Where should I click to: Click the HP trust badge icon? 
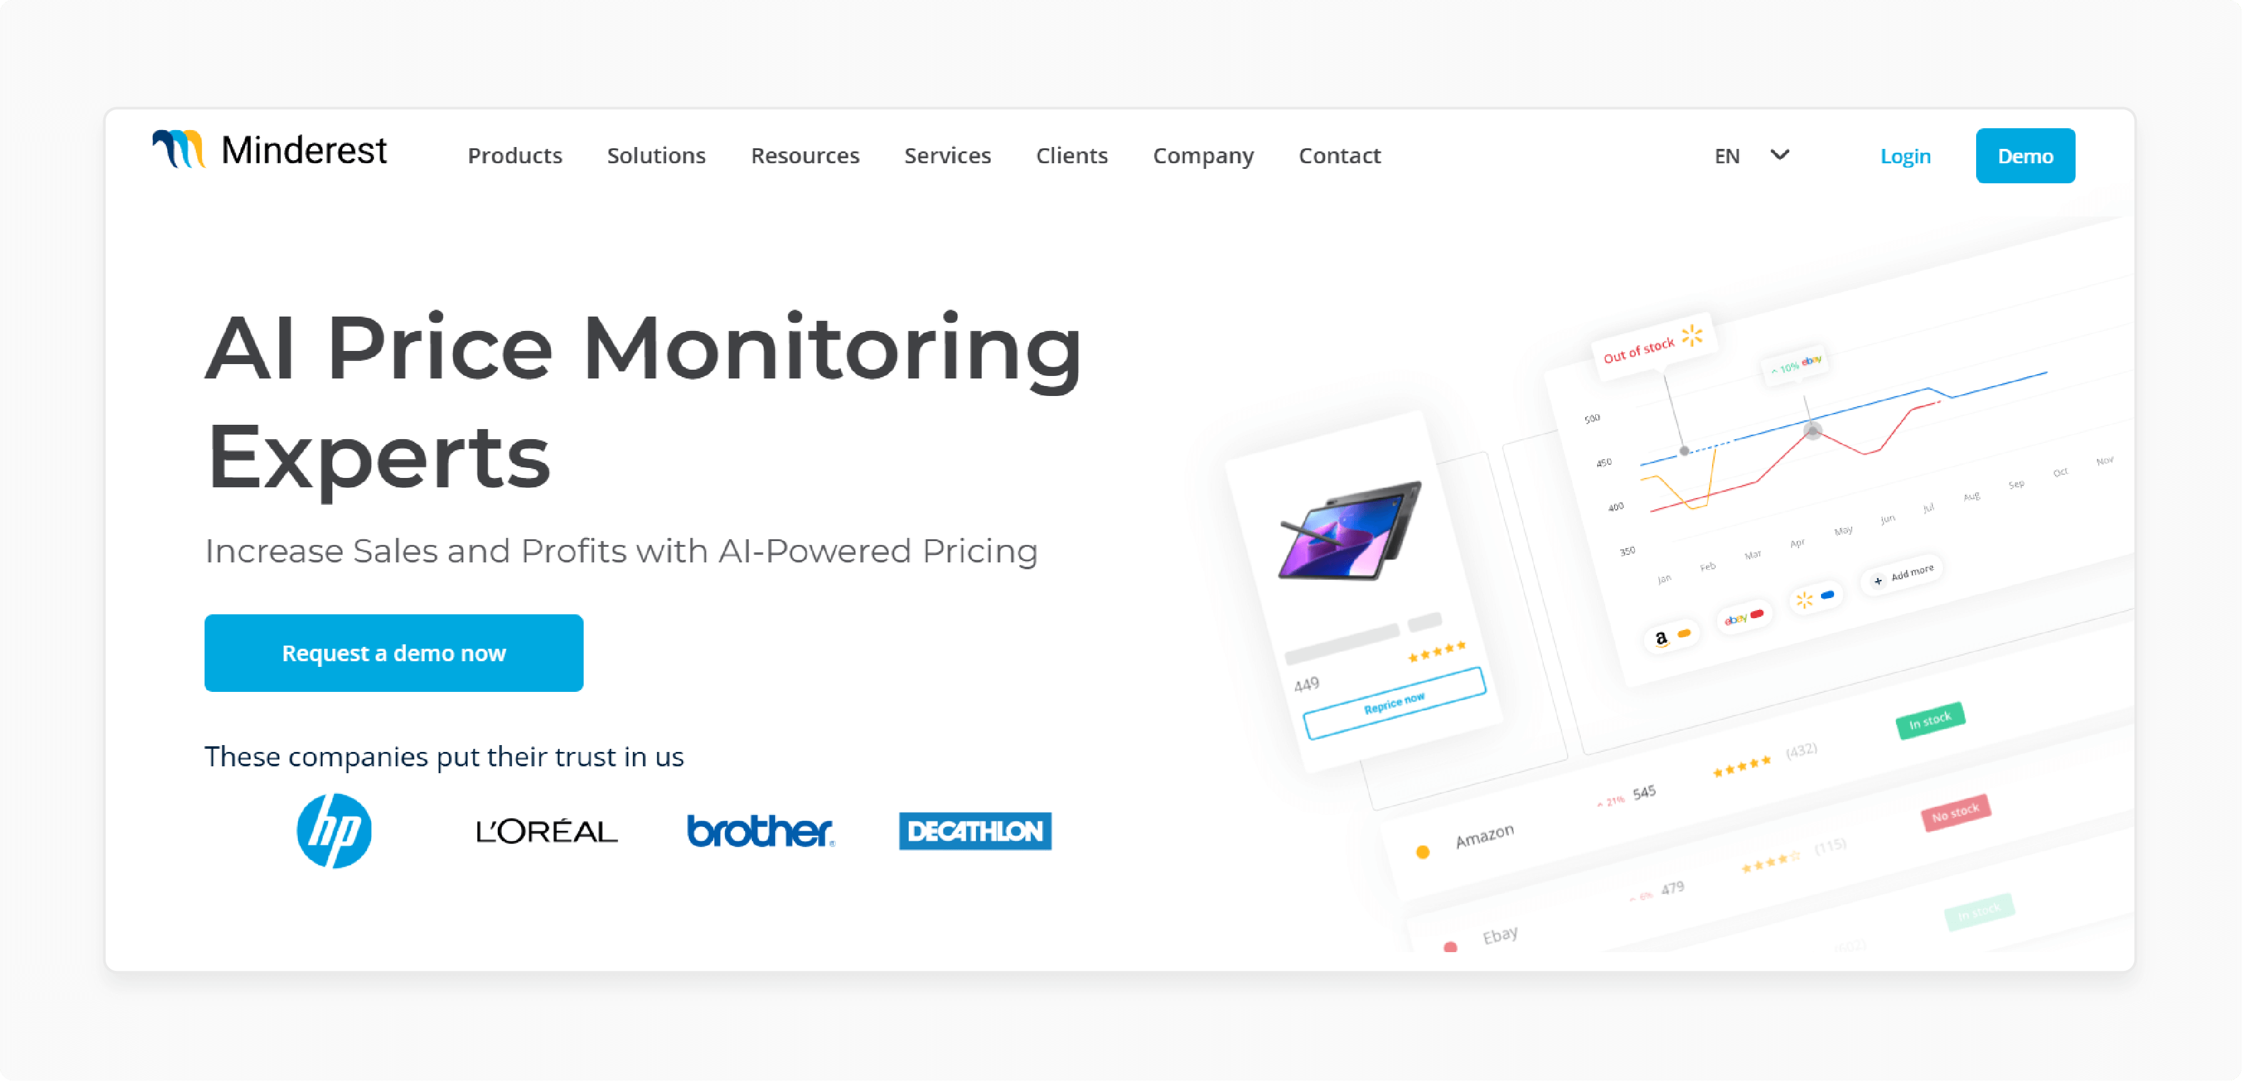pos(333,831)
